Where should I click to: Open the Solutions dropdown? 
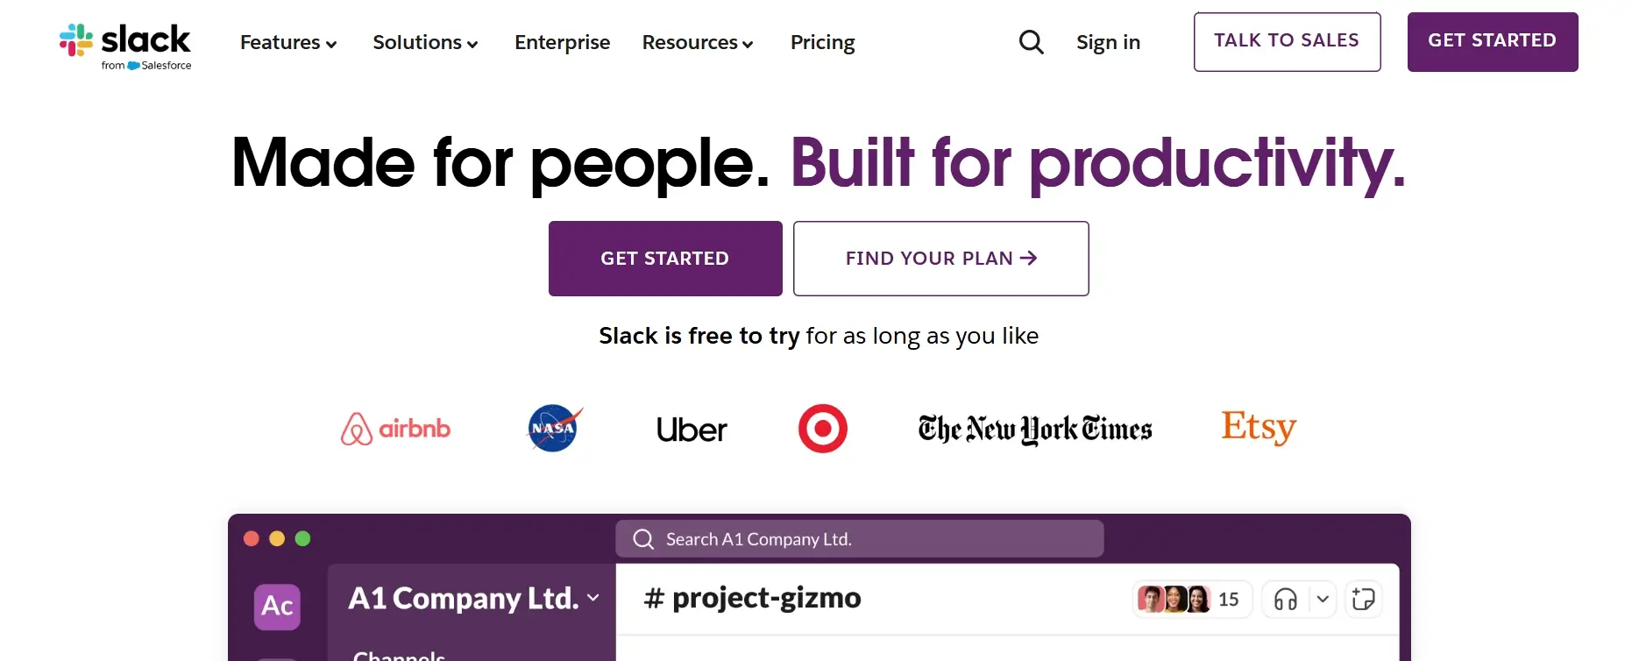(x=425, y=42)
